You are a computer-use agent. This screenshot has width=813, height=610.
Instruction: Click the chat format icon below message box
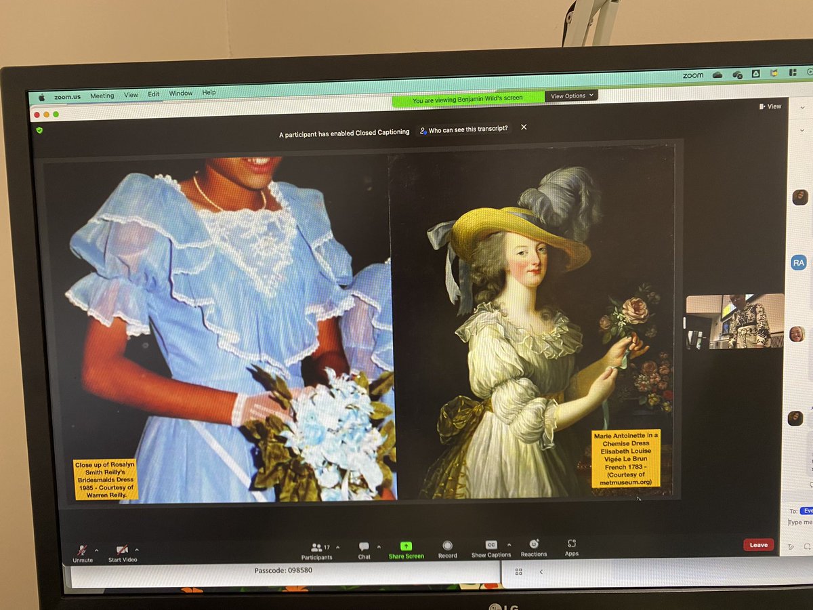pos(791,547)
